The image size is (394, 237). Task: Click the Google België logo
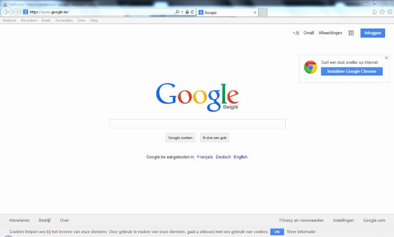pos(197,97)
